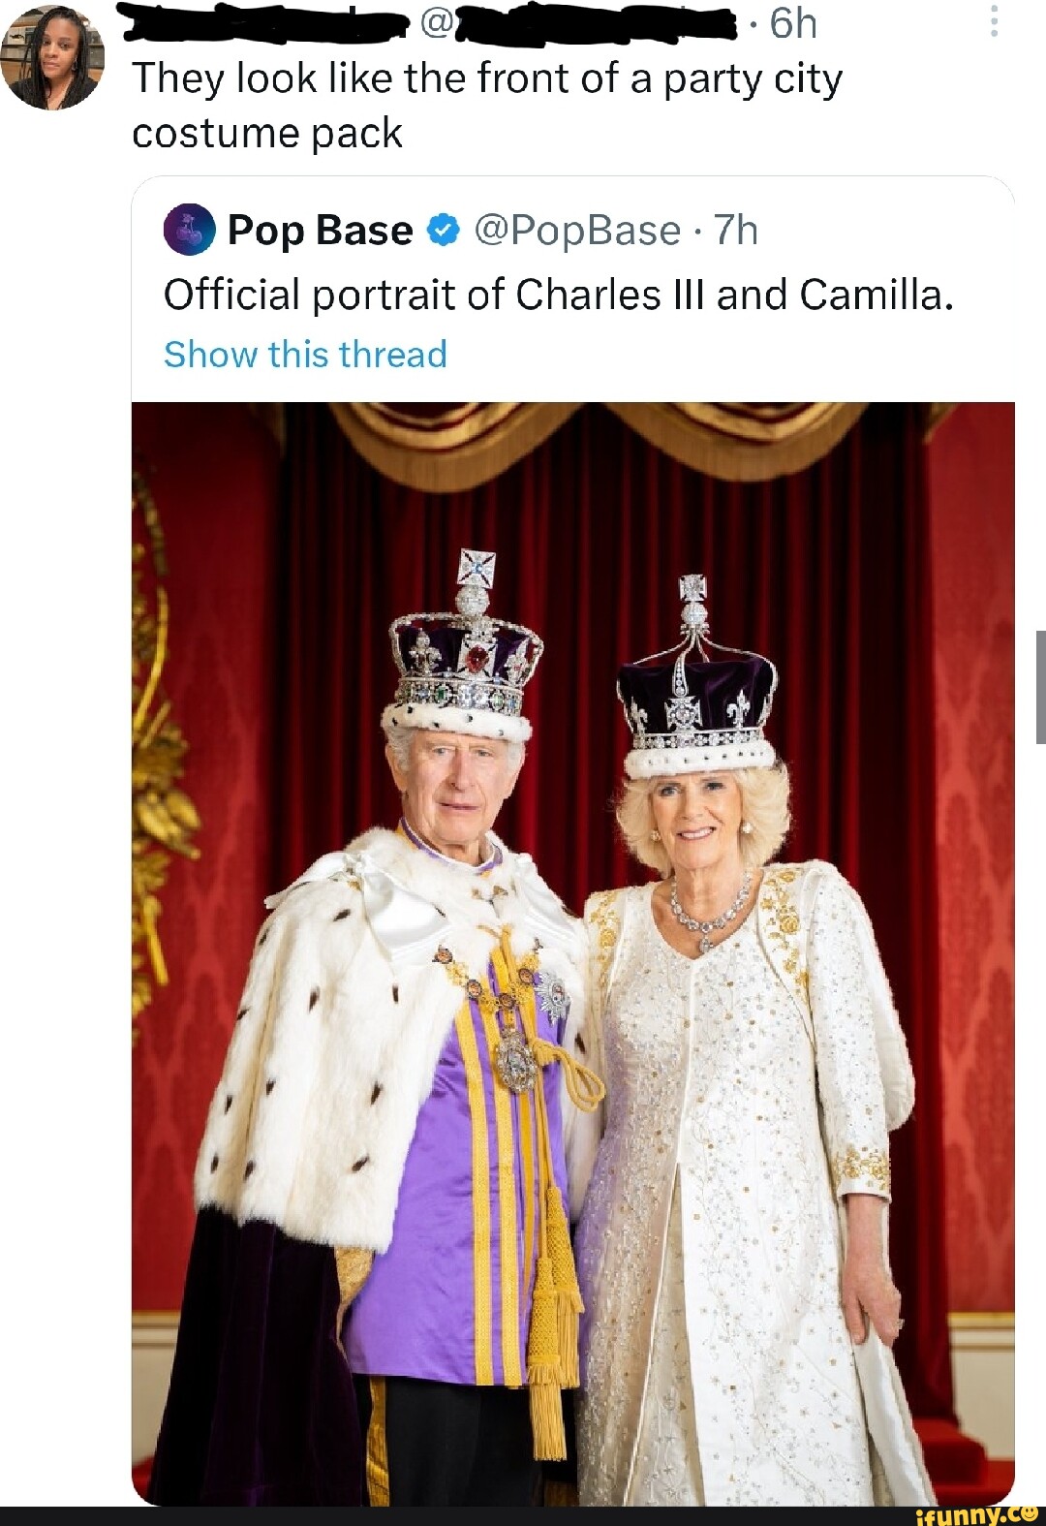This screenshot has height=1526, width=1046.
Task: Click the right-edge scrollbar handle
Action: pyautogui.click(x=1040, y=686)
